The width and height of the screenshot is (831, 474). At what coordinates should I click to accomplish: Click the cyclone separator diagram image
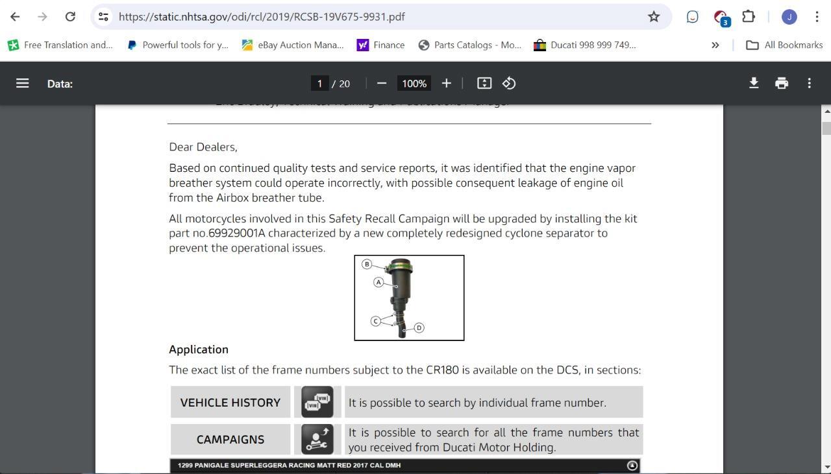pyautogui.click(x=409, y=298)
